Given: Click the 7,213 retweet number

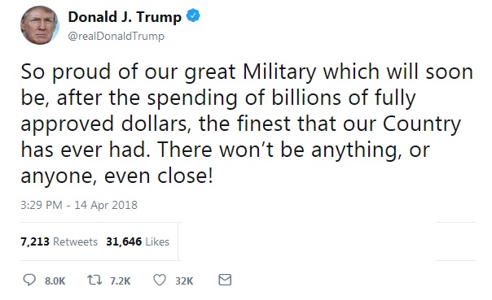Looking at the screenshot, I should [35, 241].
